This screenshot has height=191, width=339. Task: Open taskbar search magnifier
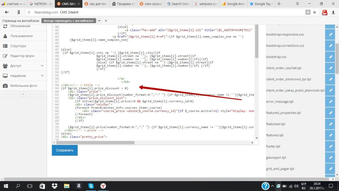pyautogui.click(x=18, y=186)
